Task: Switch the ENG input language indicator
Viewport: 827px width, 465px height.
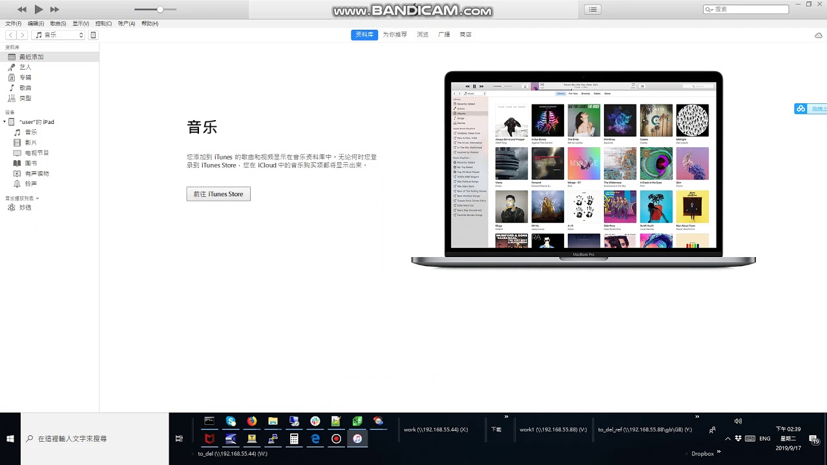Action: [x=765, y=439]
